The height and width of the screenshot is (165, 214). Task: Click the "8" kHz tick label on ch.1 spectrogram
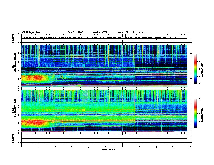click(x=19, y=53)
